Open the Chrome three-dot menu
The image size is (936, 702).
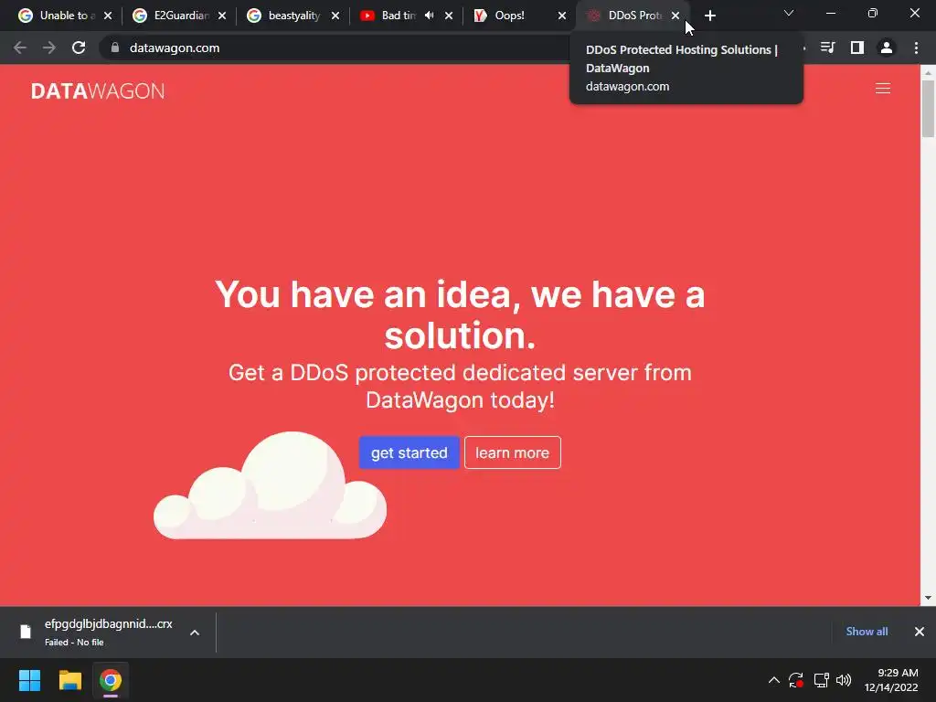pos(916,48)
